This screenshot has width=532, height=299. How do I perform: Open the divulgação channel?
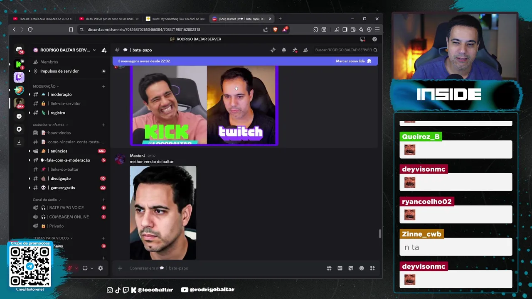pos(69,179)
